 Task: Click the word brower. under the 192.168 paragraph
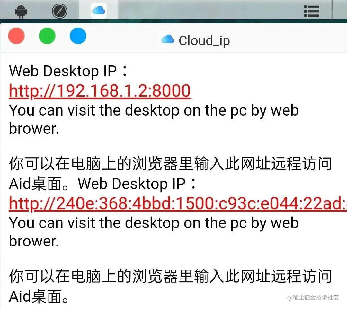click(34, 129)
